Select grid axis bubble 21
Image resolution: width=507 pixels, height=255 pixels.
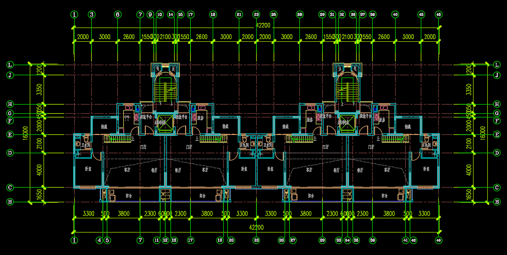coord(239,15)
